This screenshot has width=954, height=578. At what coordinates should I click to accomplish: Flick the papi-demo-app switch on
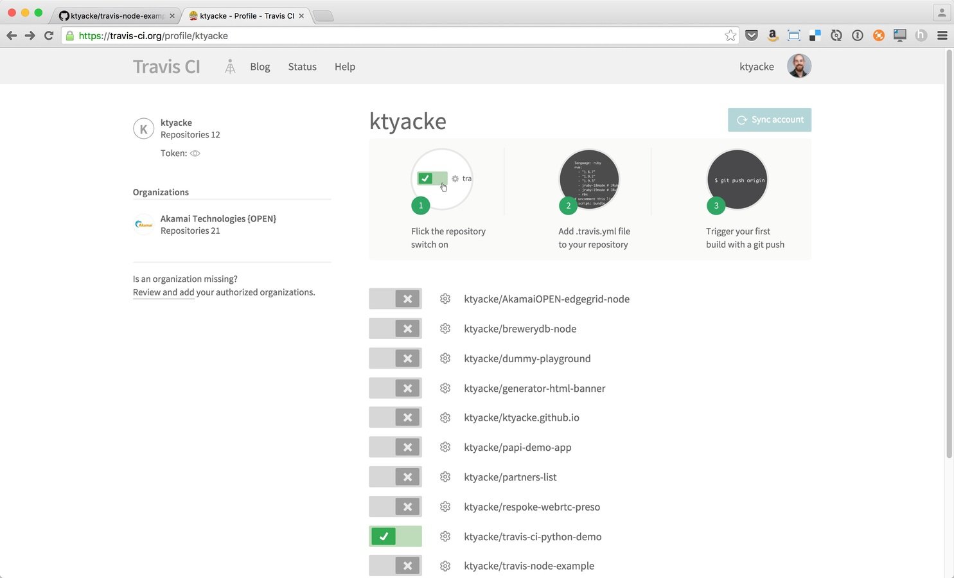(x=395, y=447)
